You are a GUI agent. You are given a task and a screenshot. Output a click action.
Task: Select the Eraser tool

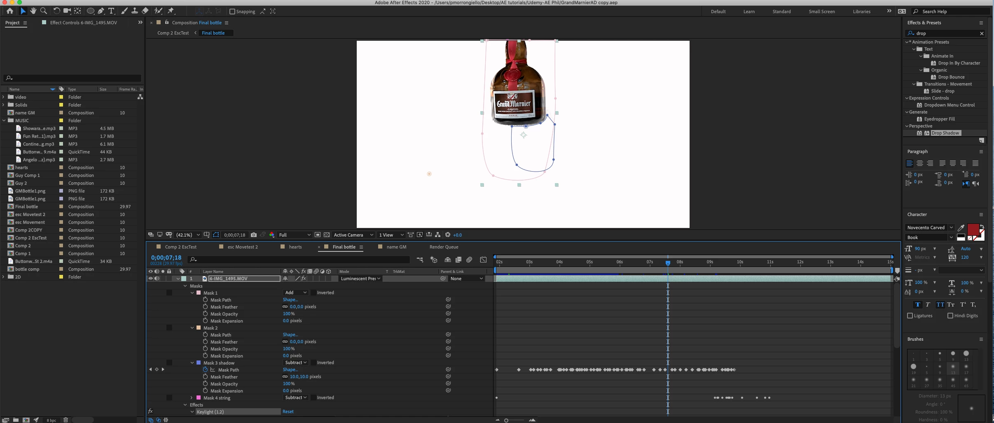(x=145, y=11)
